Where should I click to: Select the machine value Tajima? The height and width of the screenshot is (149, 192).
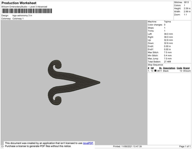click(x=167, y=22)
